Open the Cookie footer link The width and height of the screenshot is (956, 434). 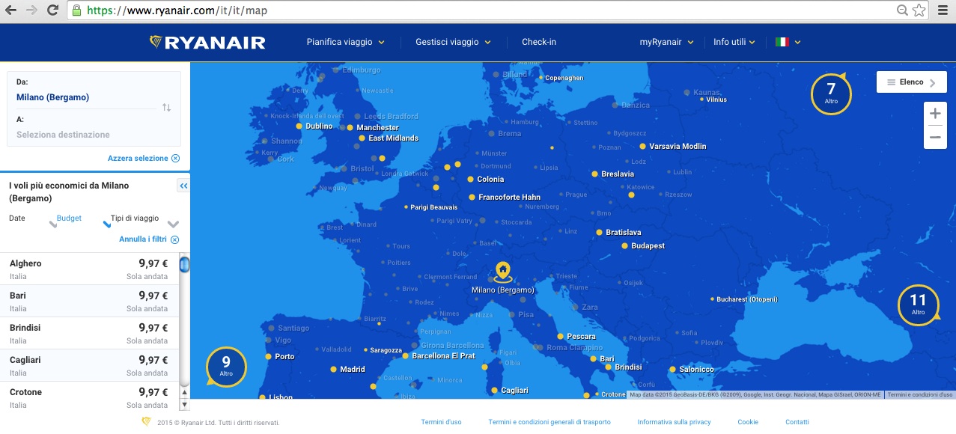click(748, 423)
